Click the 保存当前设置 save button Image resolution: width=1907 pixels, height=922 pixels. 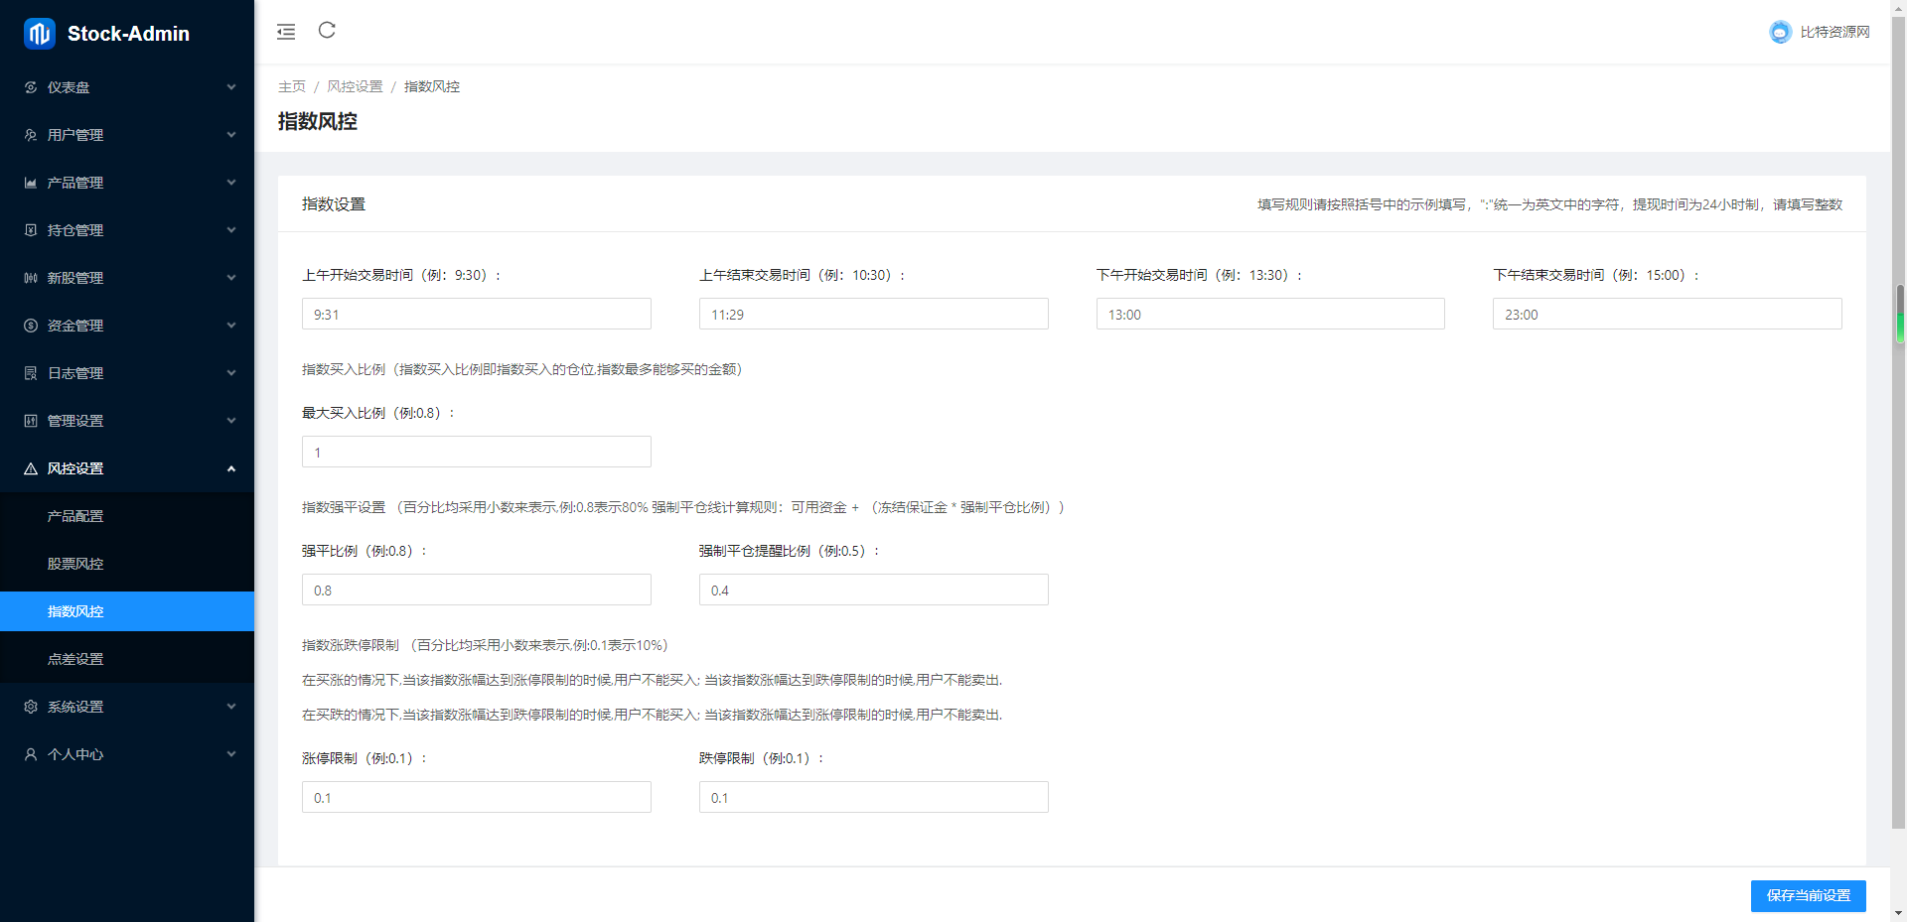click(1808, 895)
